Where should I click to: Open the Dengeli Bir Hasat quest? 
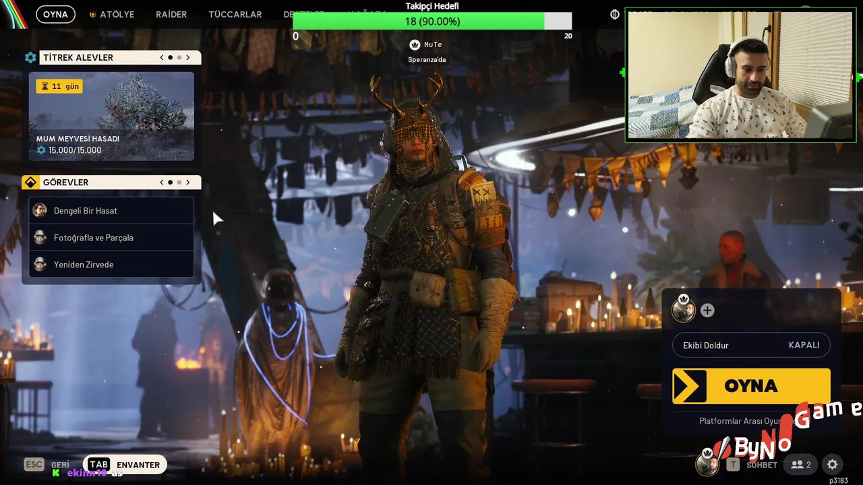click(111, 211)
